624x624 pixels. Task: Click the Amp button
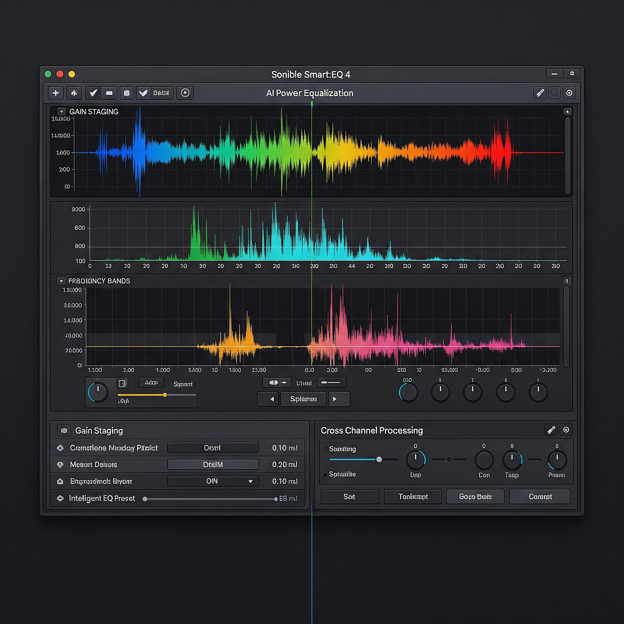click(x=151, y=383)
